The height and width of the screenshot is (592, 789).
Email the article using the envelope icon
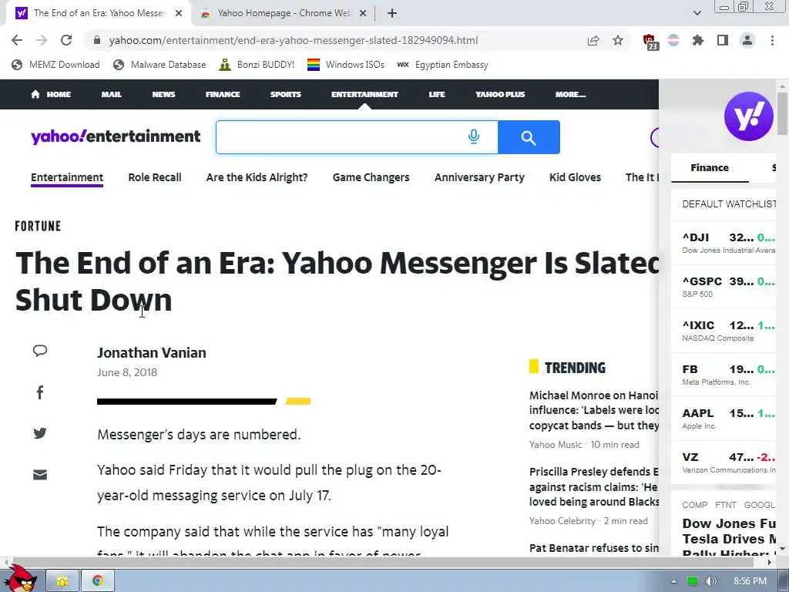pos(40,475)
